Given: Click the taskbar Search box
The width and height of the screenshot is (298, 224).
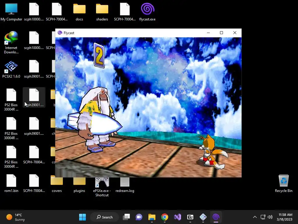Looking at the screenshot, I should click(104, 217).
